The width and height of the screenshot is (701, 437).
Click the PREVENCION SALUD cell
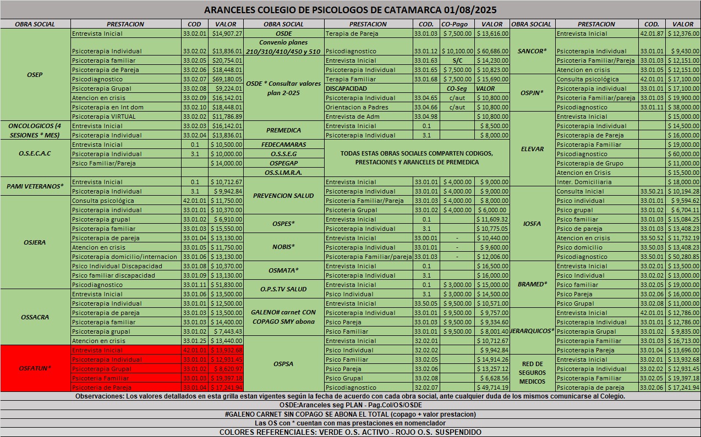pos(283,196)
